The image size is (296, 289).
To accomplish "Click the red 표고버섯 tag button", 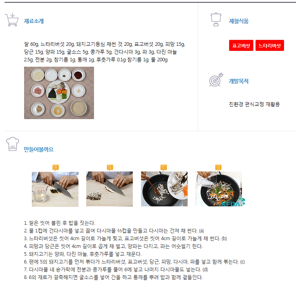I will [241, 45].
